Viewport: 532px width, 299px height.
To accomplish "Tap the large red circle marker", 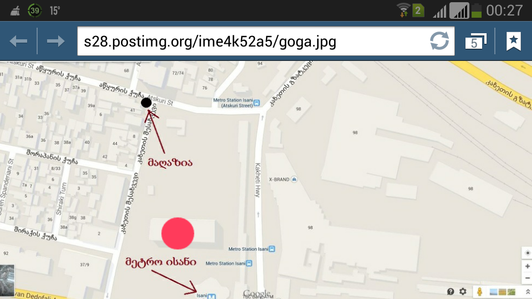I will tap(177, 234).
